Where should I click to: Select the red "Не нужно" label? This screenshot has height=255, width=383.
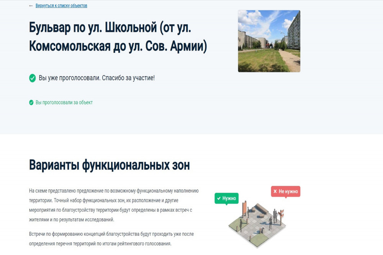(x=286, y=191)
